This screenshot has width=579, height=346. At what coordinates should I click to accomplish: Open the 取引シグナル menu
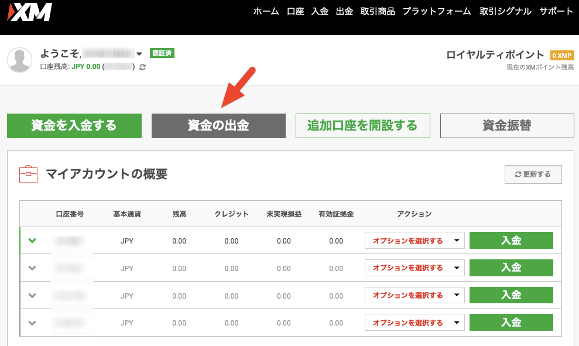[x=505, y=12]
